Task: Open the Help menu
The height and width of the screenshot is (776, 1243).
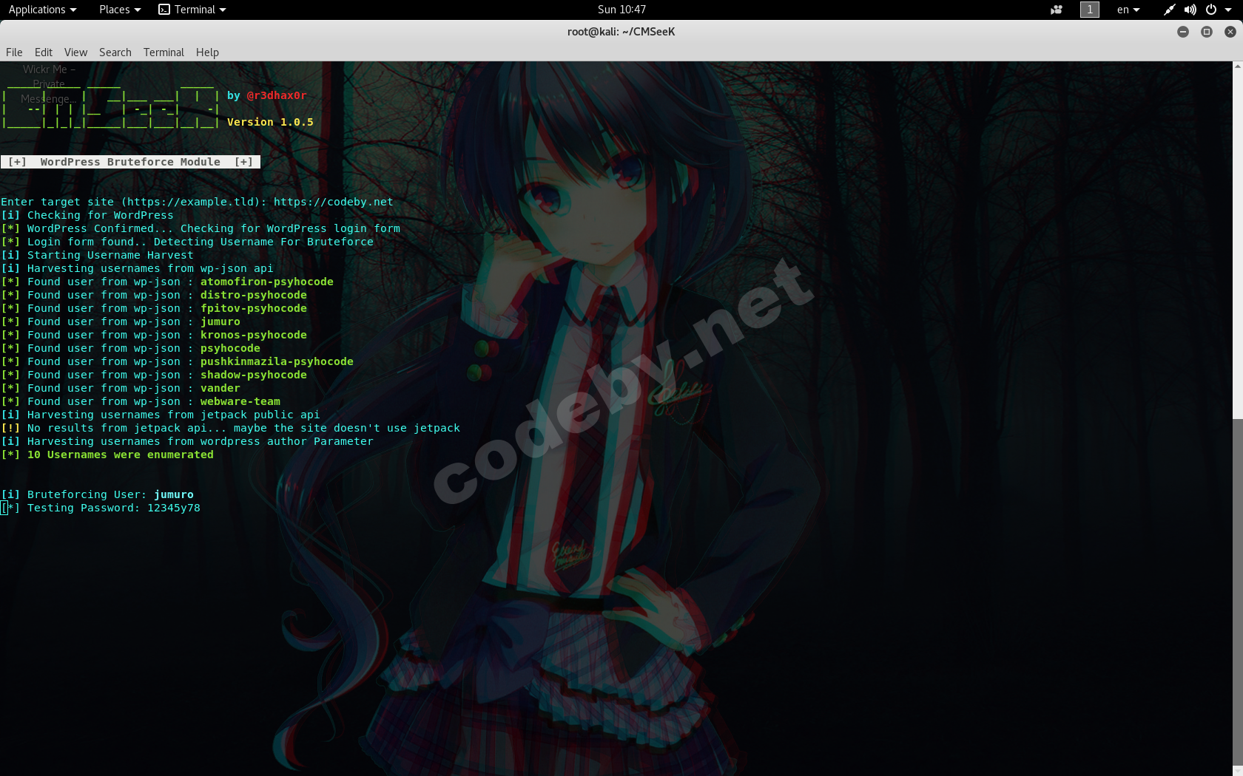Action: 207,52
